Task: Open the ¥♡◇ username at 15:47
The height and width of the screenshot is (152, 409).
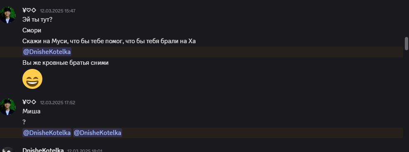Action: tap(29, 10)
